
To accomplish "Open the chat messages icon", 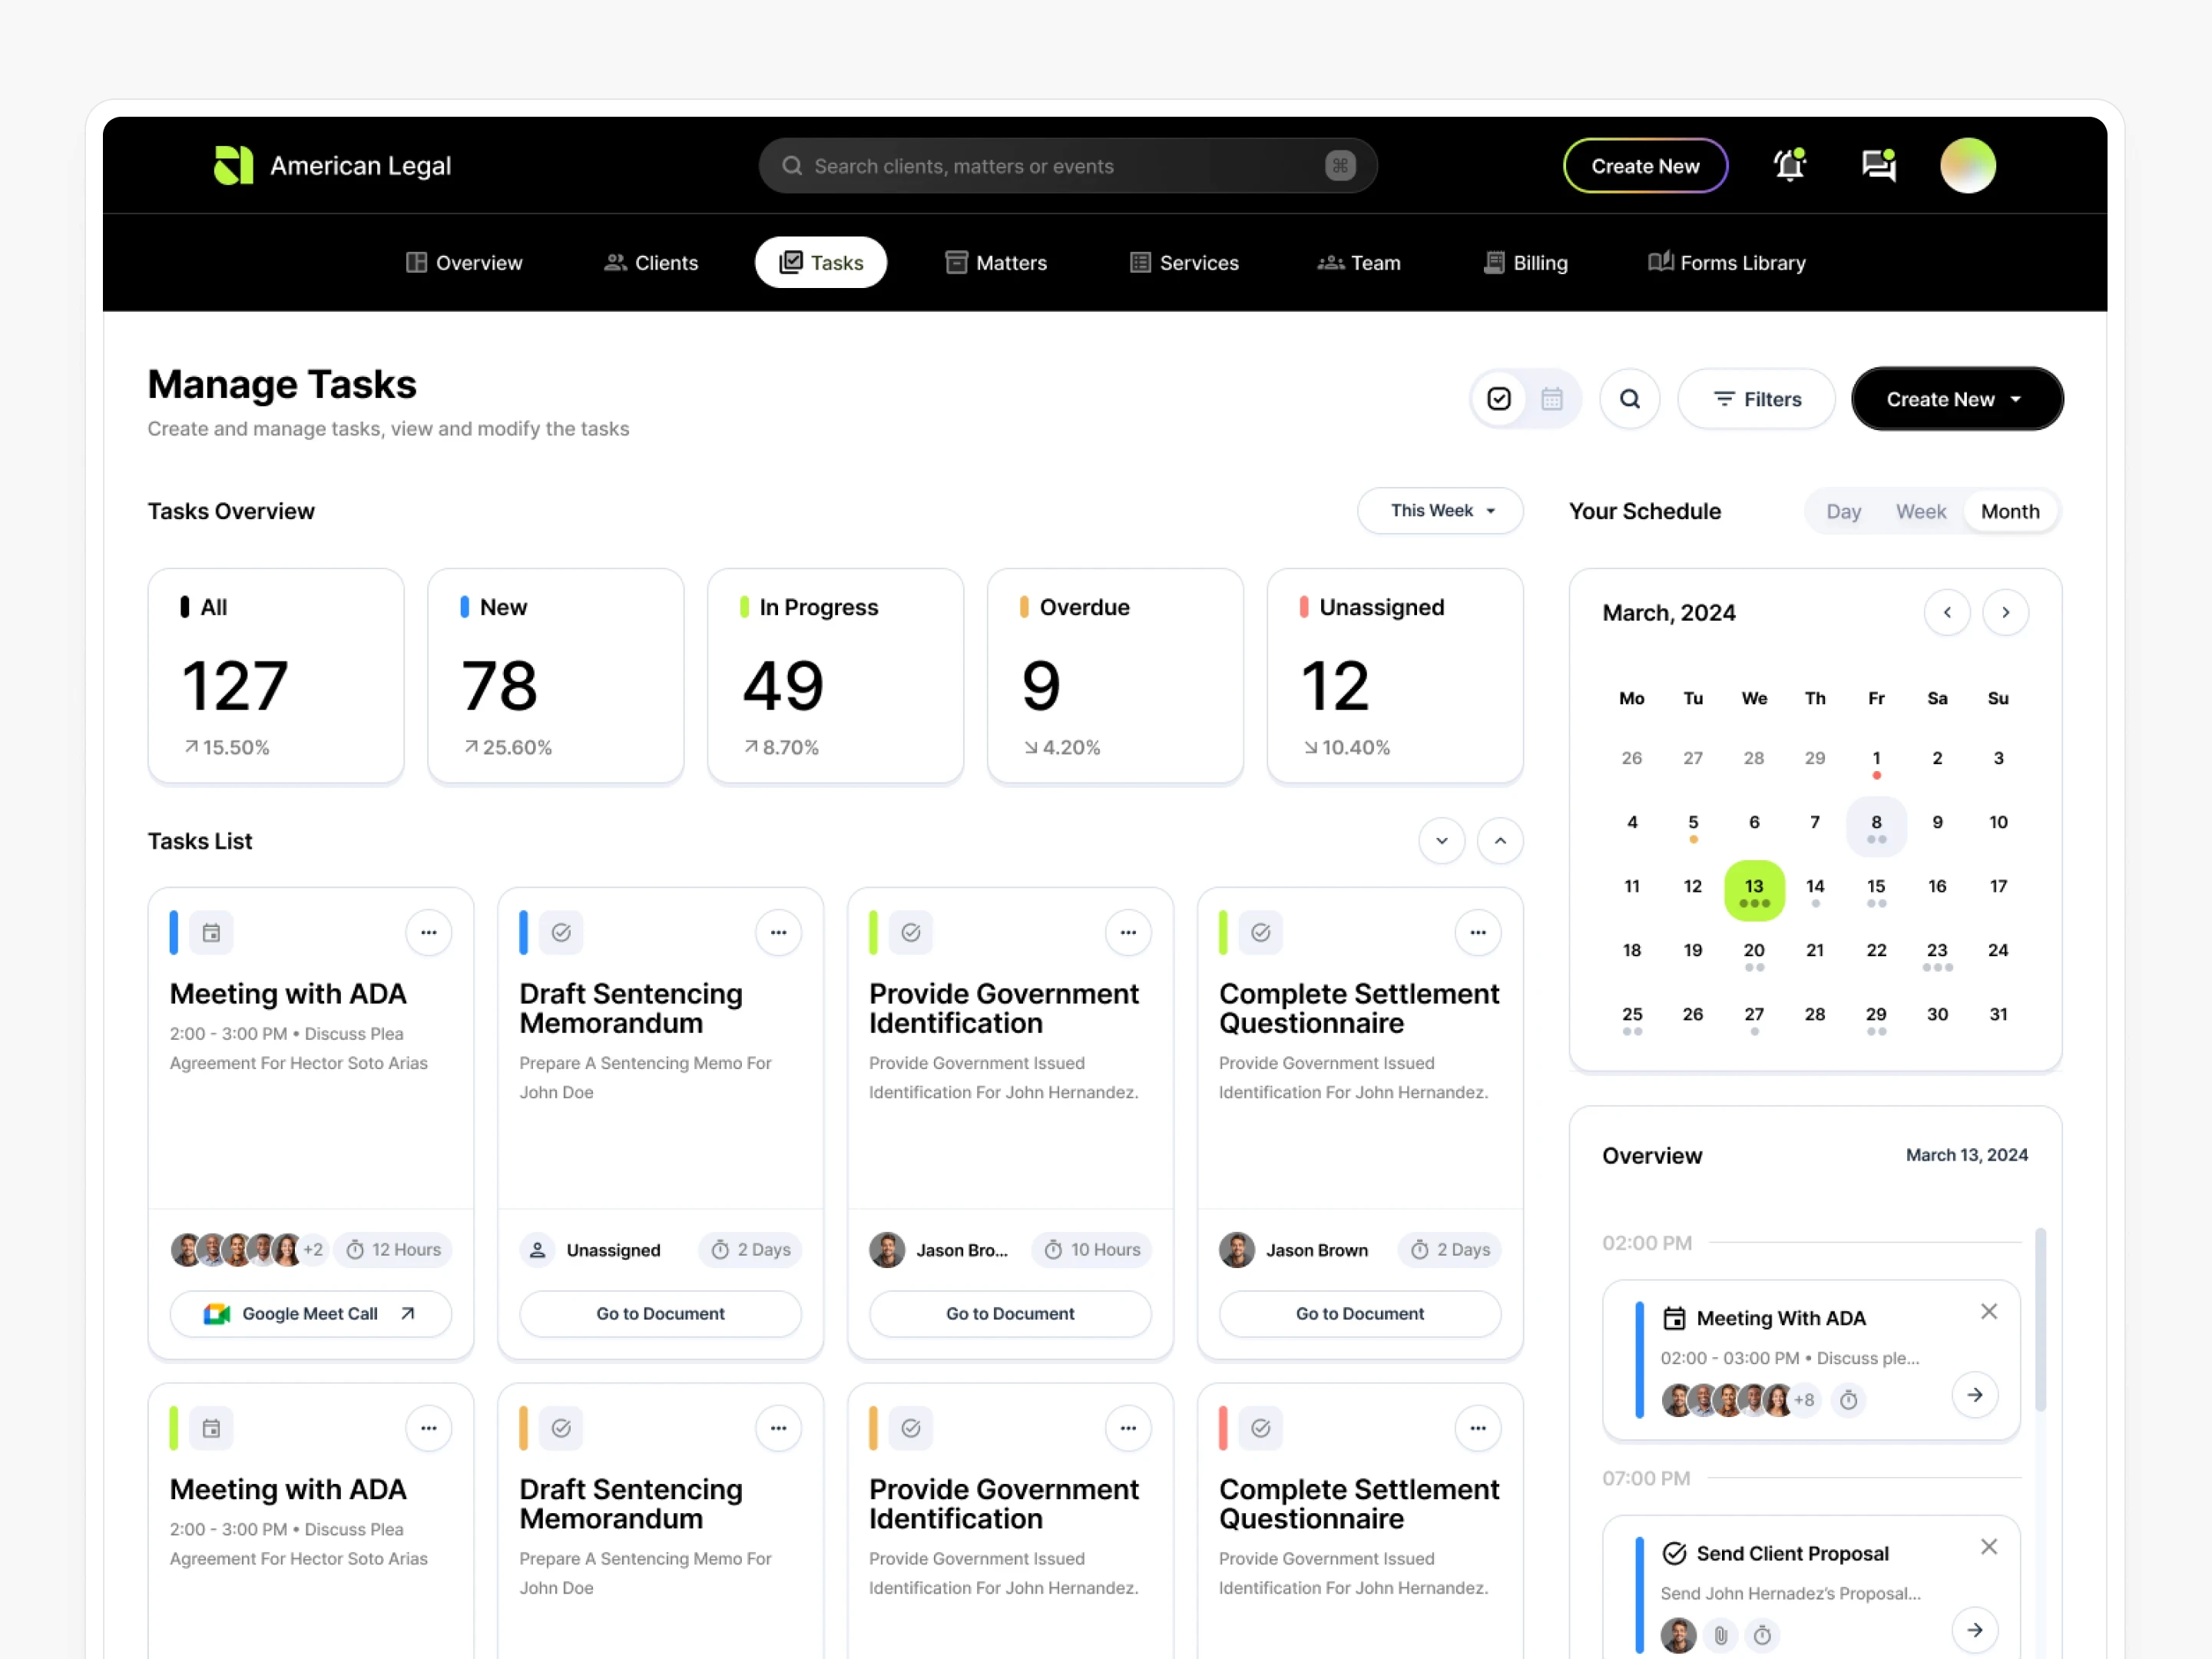I will click(1878, 165).
